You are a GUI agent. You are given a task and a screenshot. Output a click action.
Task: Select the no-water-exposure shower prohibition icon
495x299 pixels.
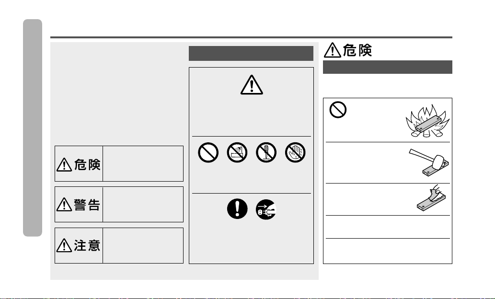click(x=237, y=152)
